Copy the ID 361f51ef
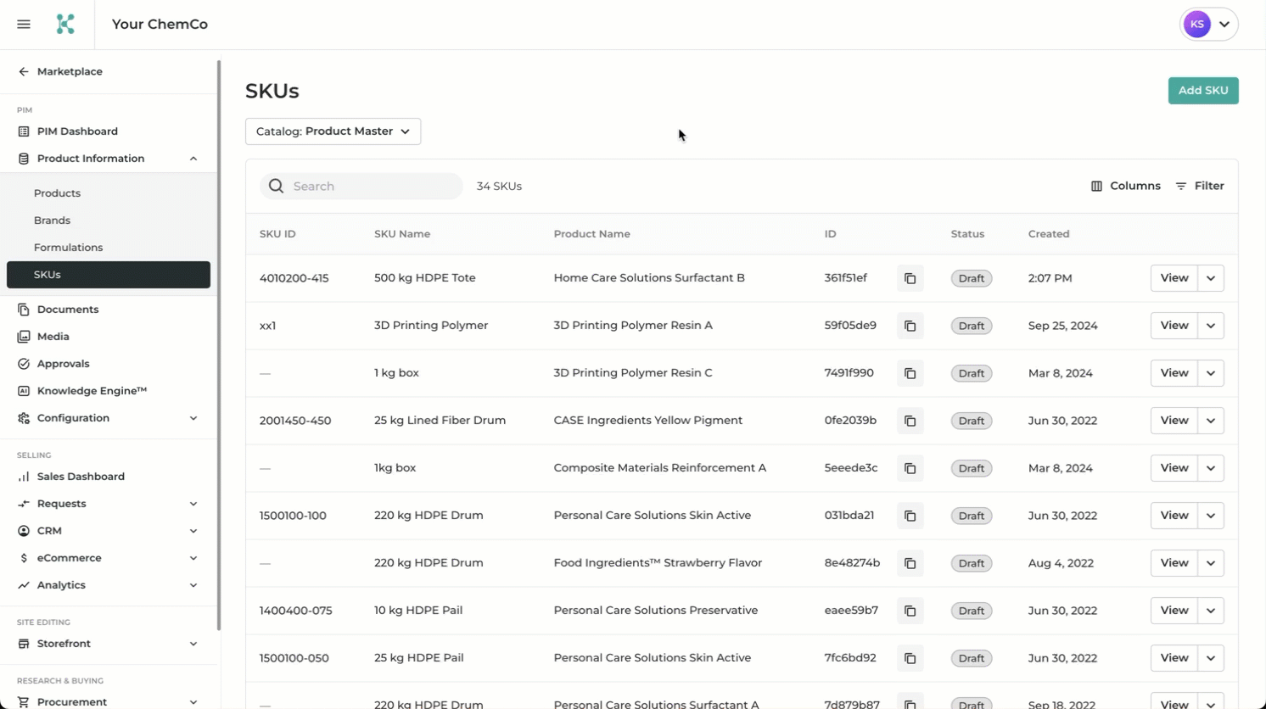 coord(910,278)
